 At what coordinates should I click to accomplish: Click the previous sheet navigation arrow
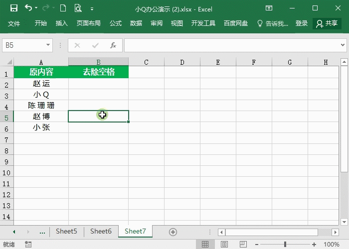14,232
